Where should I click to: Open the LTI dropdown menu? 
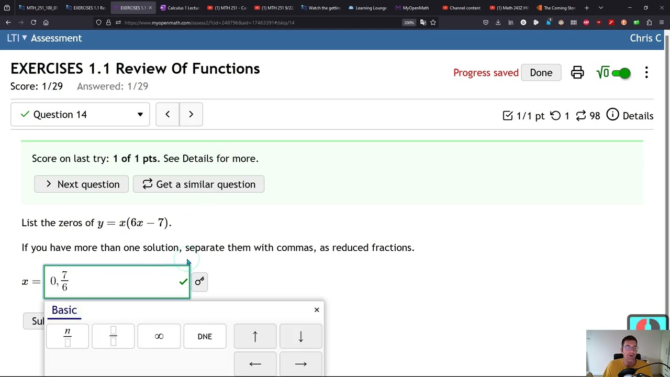pos(17,38)
